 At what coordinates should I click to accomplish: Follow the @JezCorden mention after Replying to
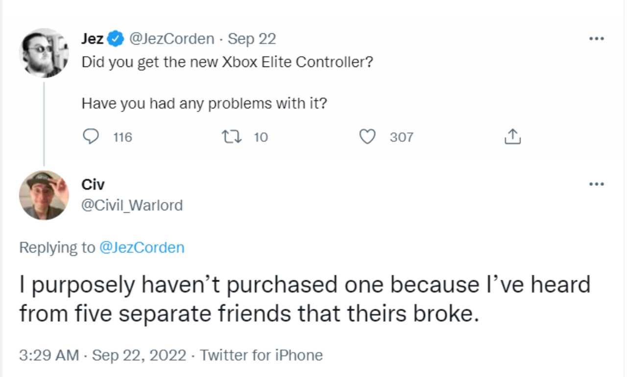tap(142, 247)
